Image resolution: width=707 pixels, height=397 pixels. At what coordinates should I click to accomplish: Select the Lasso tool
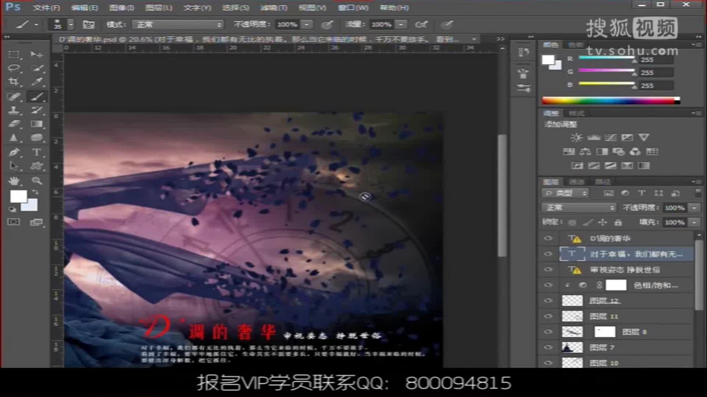pyautogui.click(x=14, y=68)
